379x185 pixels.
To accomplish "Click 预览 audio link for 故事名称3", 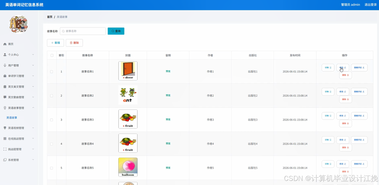I will click(x=168, y=119).
